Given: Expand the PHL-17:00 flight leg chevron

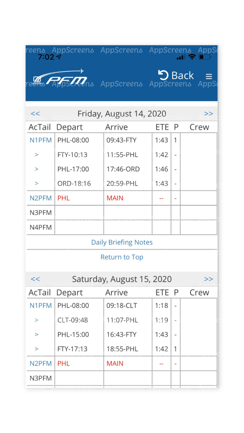Looking at the screenshot, I should pos(36,169).
